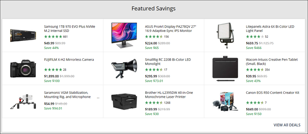Click the VIEW All DEALS link
This screenshot has height=134, width=308.
pos(287,125)
